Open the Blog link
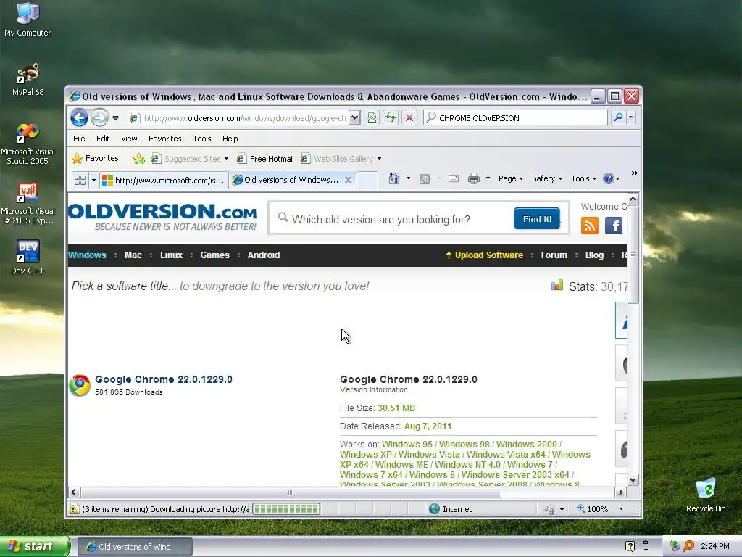Viewport: 742px width, 557px height. point(594,255)
